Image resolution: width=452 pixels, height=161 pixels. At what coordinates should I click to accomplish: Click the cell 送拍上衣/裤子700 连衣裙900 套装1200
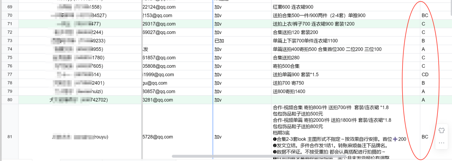(345, 23)
